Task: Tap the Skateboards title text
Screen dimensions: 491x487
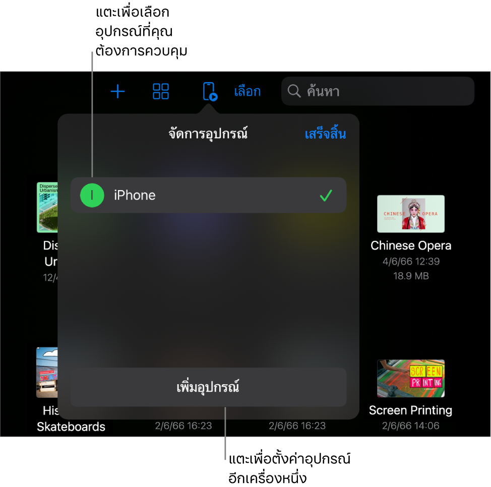Action: (71, 427)
